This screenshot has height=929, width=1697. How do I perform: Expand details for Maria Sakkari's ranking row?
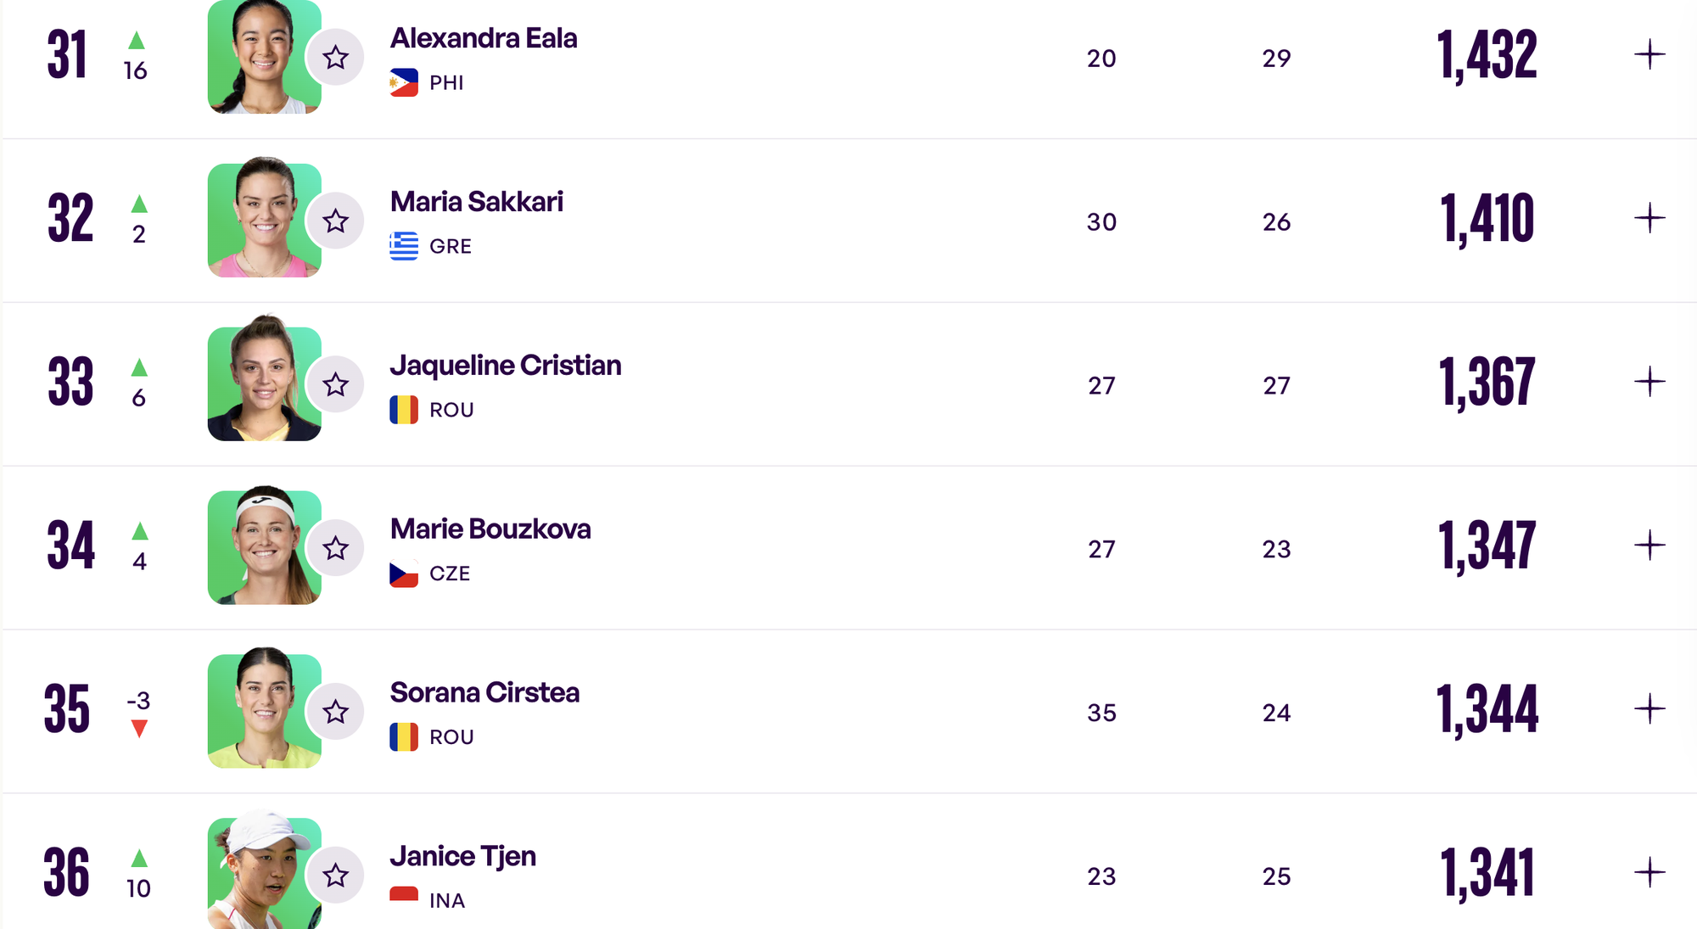pos(1649,219)
